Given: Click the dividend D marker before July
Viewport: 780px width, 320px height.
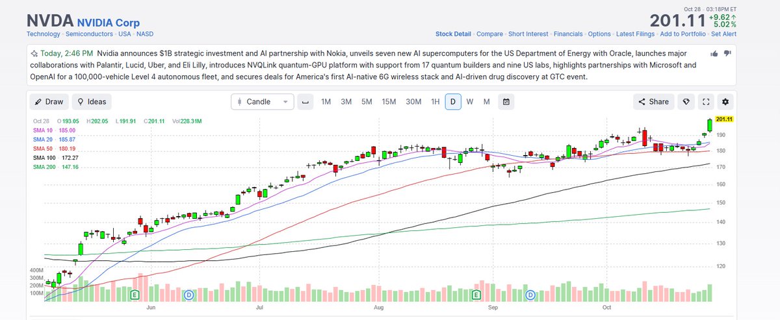Looking at the screenshot, I should (189, 295).
